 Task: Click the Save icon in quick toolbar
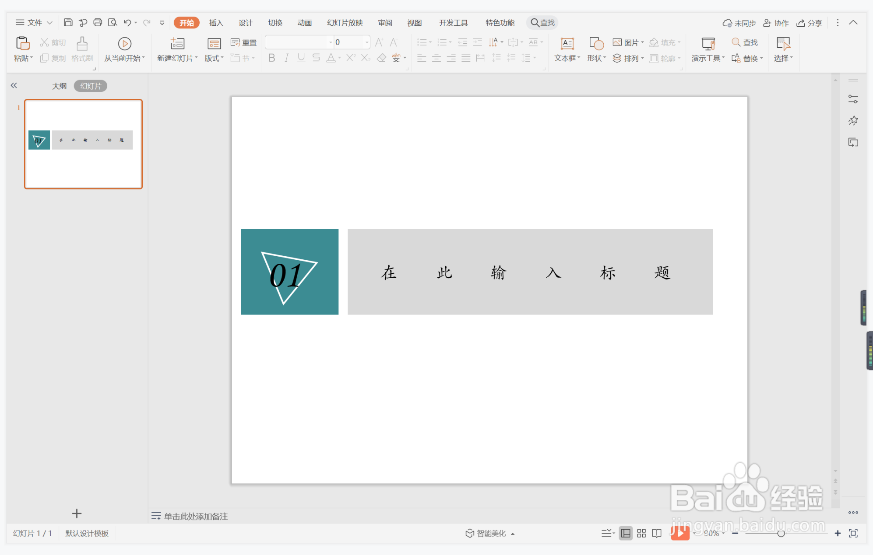coord(68,22)
